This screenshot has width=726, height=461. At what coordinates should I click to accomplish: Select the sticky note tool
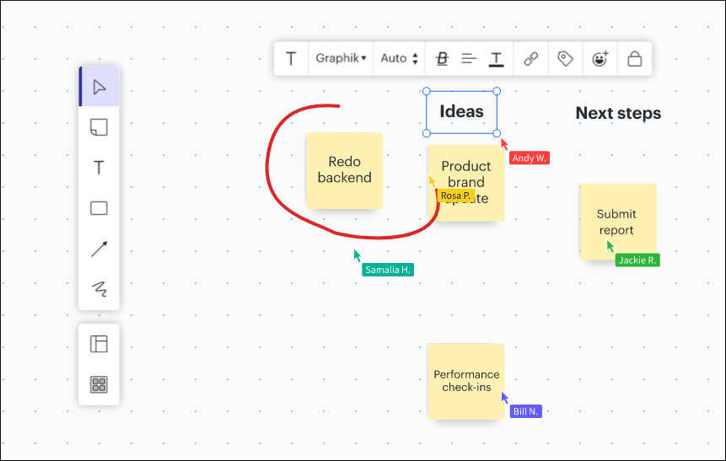99,127
